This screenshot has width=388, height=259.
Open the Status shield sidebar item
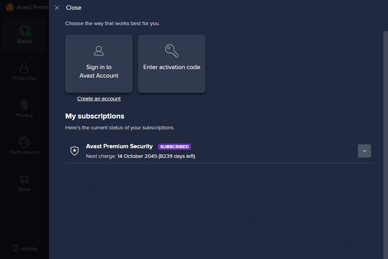click(24, 34)
